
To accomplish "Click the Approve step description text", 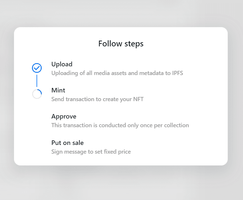I will 120,125.
